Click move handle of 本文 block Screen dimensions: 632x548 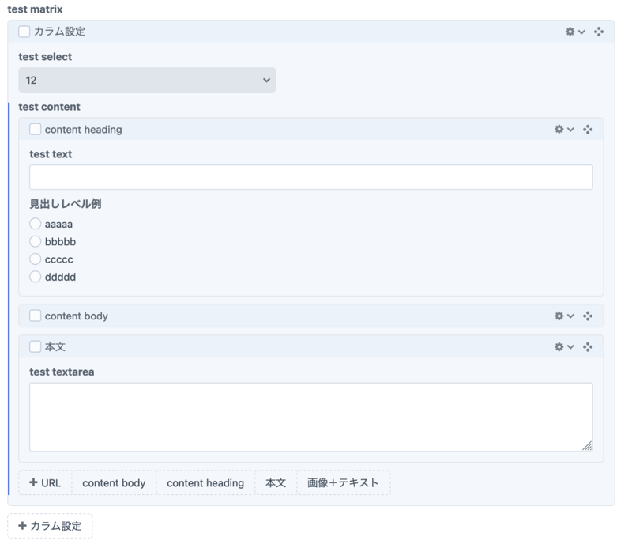click(588, 346)
